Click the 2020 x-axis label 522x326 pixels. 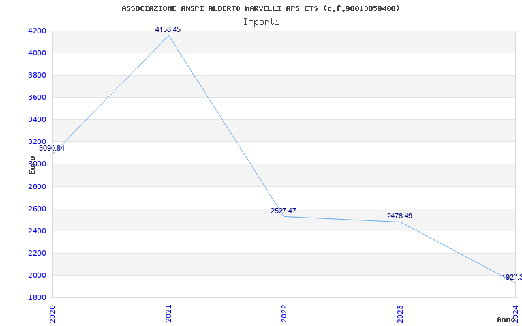[x=52, y=314]
